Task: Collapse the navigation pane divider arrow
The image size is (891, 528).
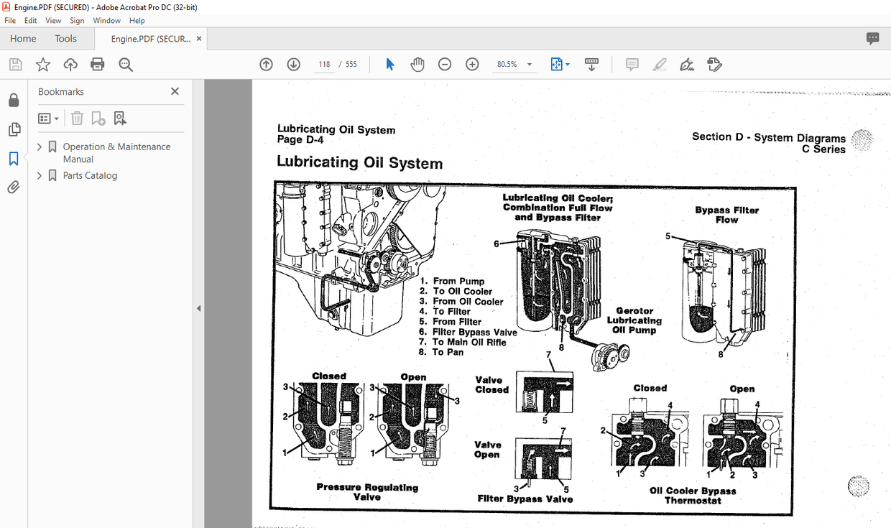Action: coord(198,307)
